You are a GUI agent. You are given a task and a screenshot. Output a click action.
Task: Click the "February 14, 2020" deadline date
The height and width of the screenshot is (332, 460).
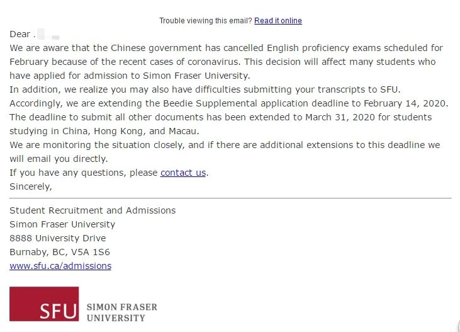405,103
